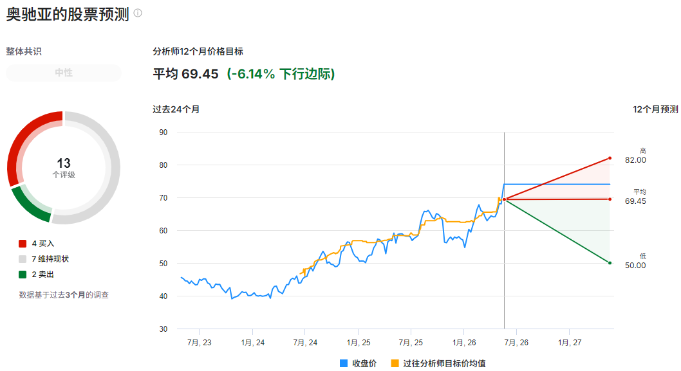
Task: Click green 卖出 legend swatch
Action: 23,275
